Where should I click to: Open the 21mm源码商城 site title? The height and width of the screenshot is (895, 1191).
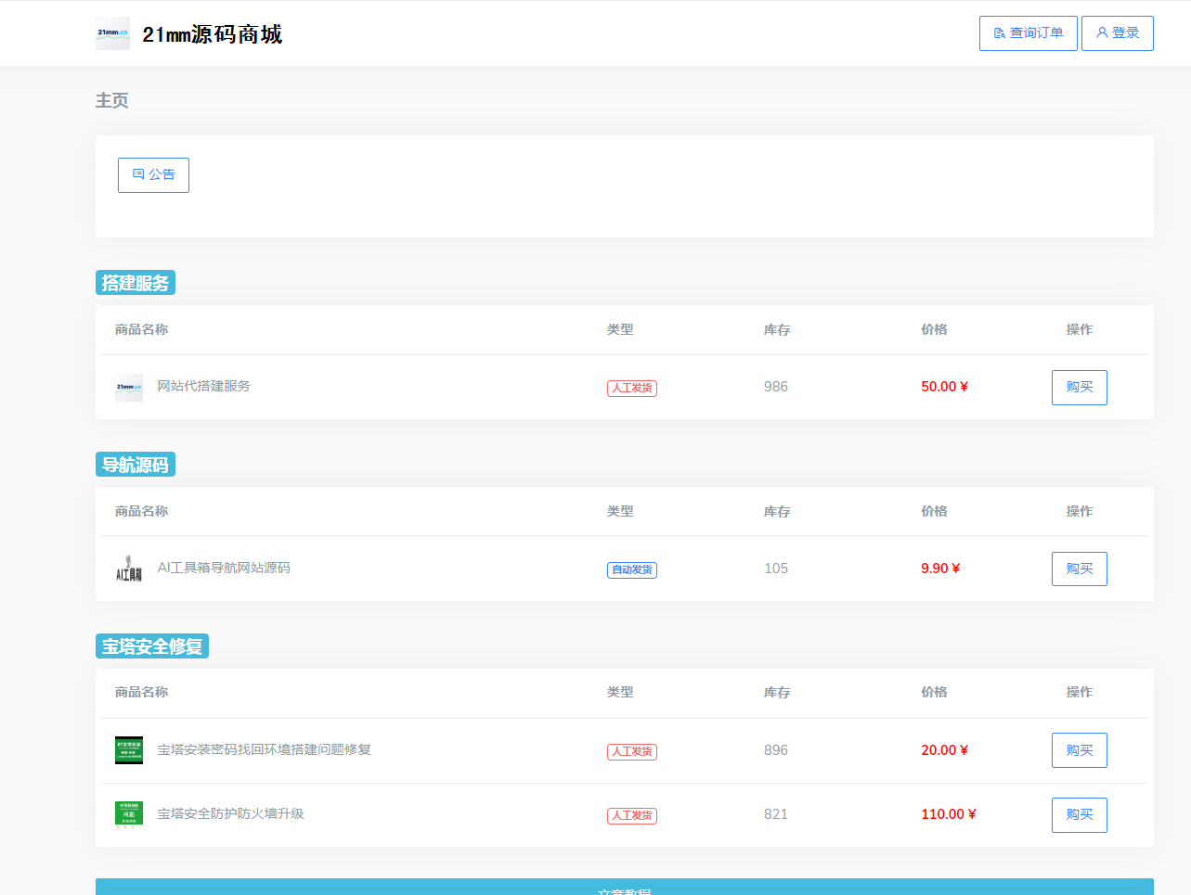(x=212, y=34)
